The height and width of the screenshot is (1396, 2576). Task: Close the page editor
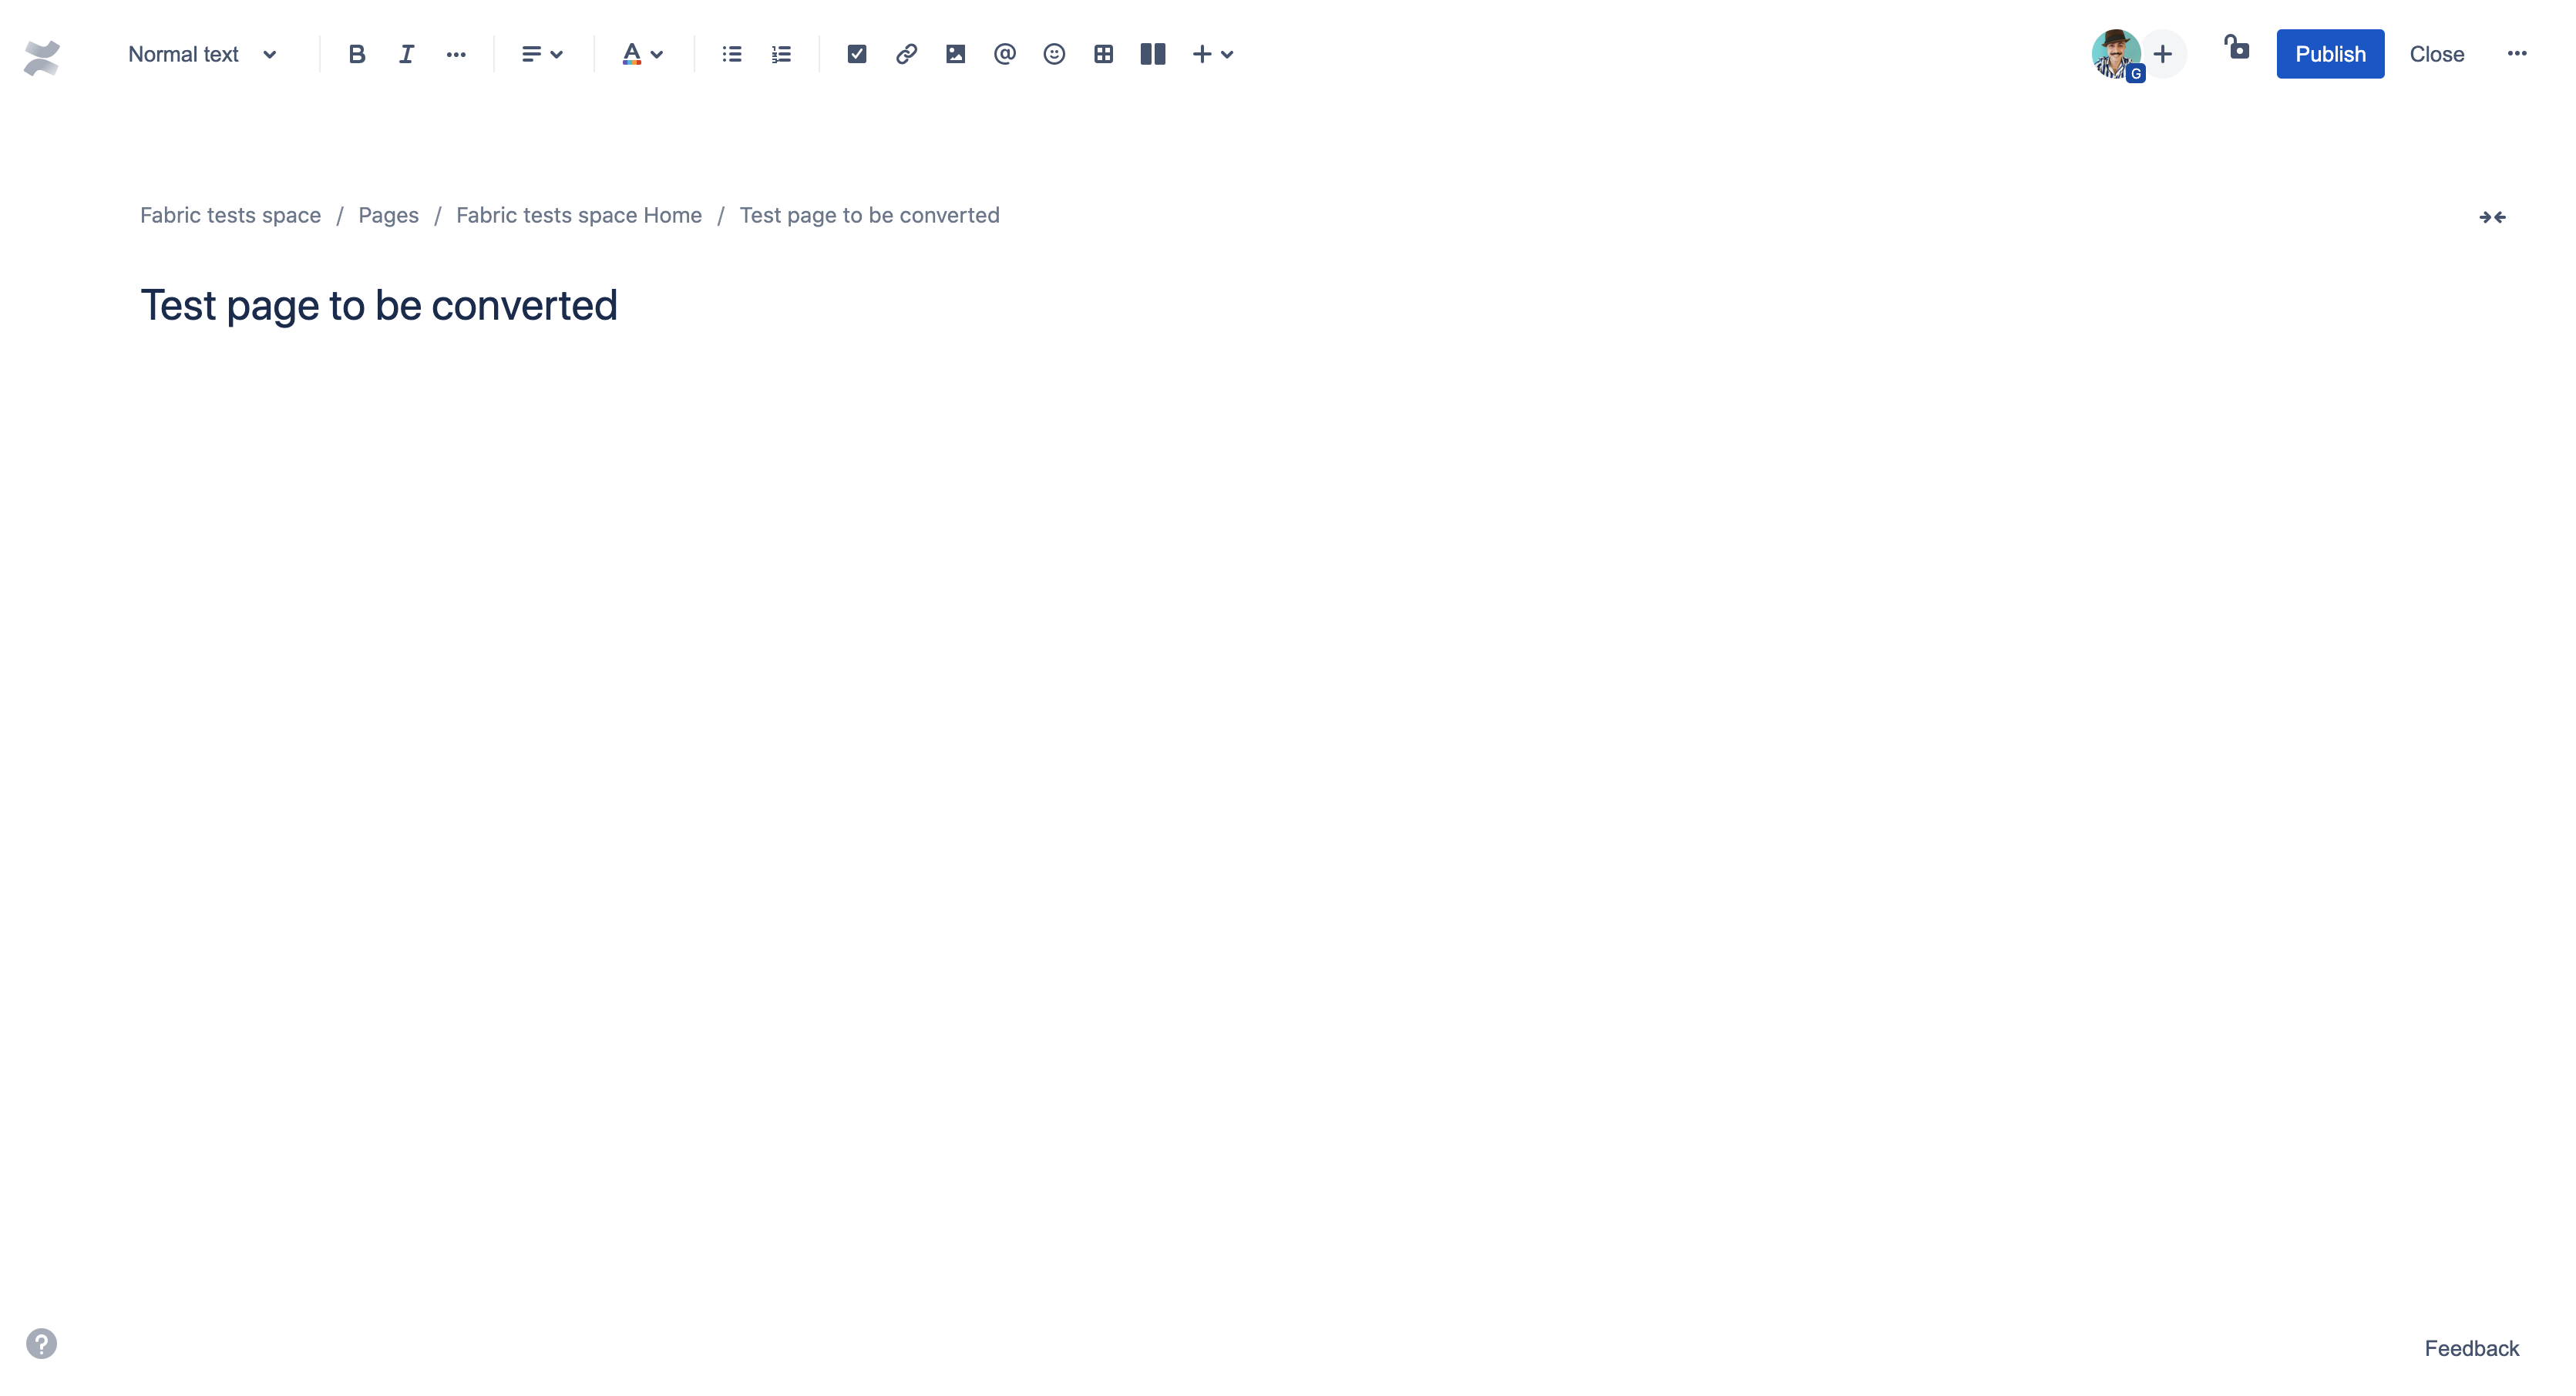pos(2436,53)
